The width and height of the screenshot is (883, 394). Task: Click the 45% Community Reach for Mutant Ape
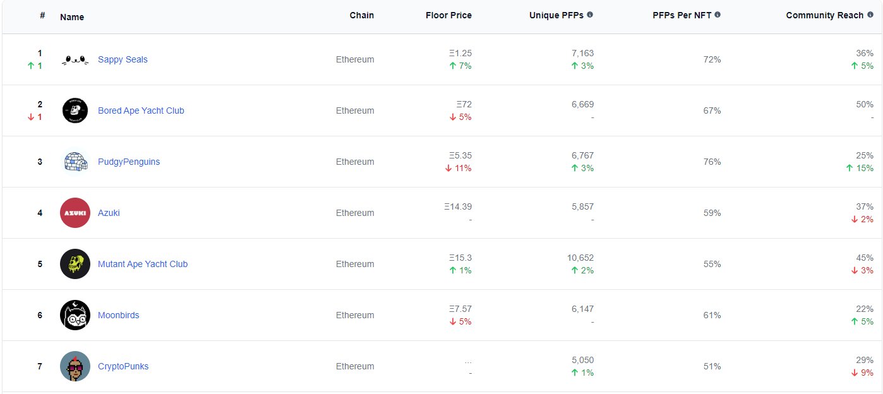coord(865,258)
